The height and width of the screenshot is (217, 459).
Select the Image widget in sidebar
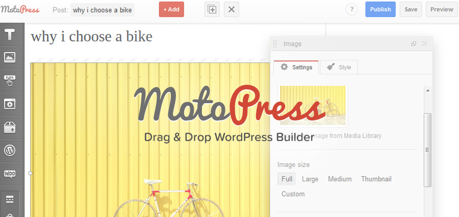10,57
